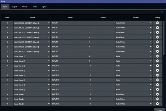Open config gear for input 1
The height and width of the screenshot is (111, 166).
(x=157, y=23)
